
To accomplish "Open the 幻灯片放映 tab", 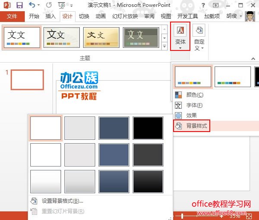I will (x=125, y=16).
